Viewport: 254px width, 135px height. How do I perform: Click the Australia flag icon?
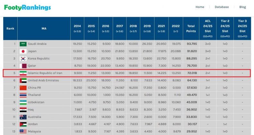[x=23, y=117]
